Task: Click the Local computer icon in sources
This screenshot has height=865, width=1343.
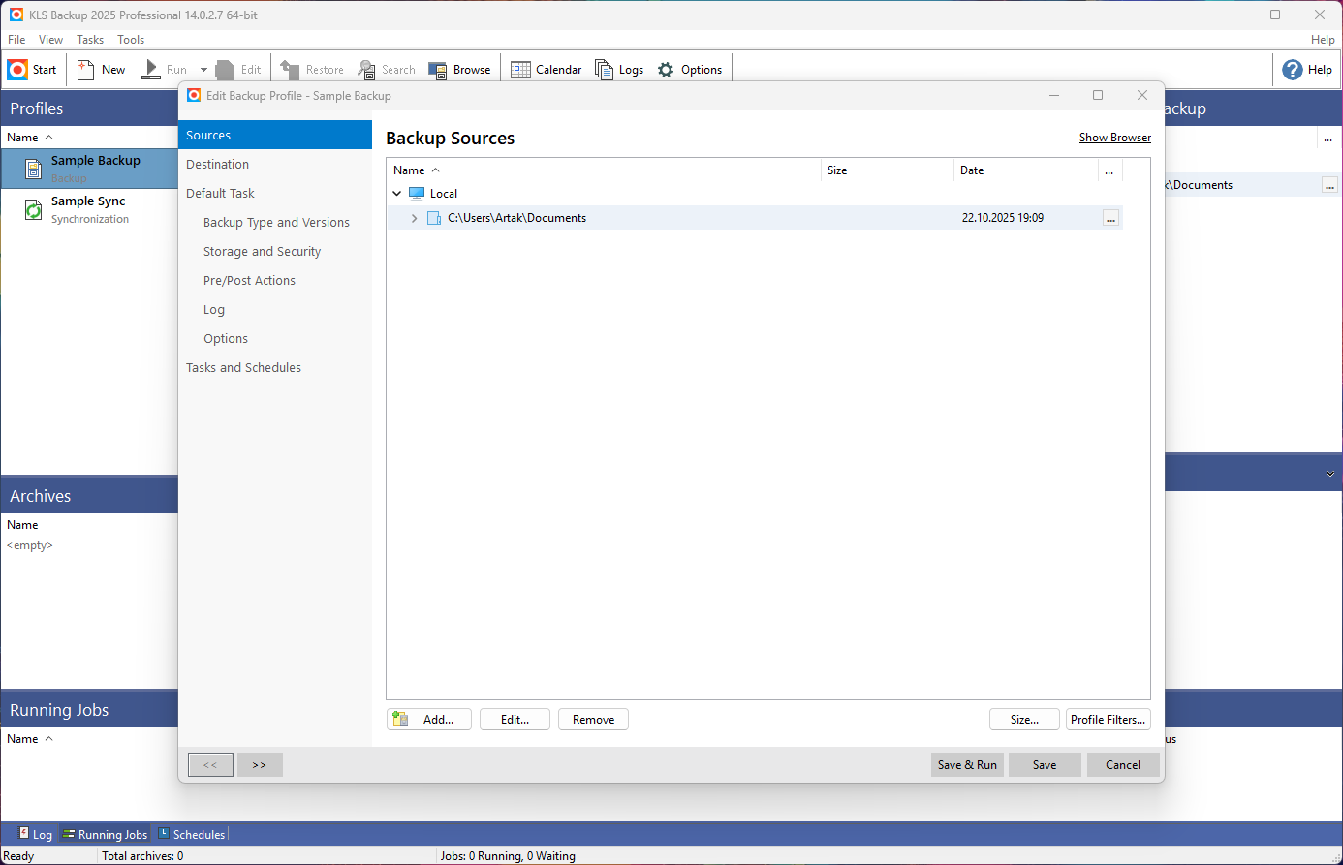Action: (417, 194)
